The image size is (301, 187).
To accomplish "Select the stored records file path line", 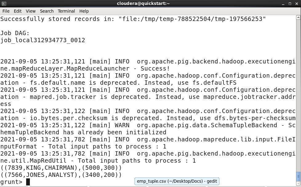I will pos(132,19).
